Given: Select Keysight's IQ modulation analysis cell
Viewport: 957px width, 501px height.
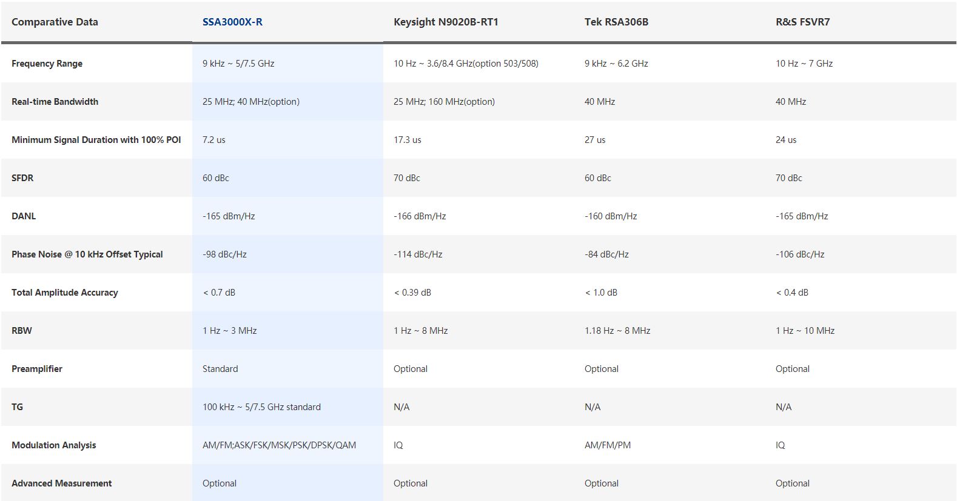Looking at the screenshot, I should [398, 445].
